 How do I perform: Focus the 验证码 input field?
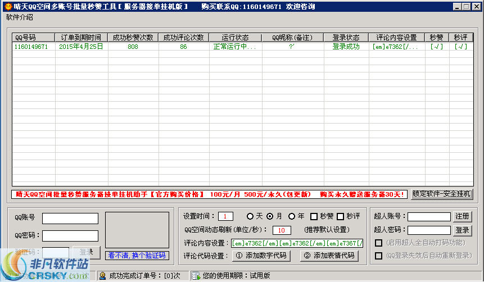pyautogui.click(x=56, y=252)
